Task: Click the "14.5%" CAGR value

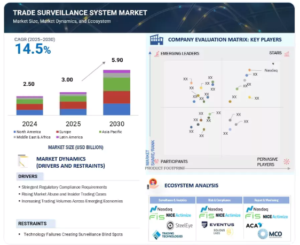Action: [x=33, y=49]
